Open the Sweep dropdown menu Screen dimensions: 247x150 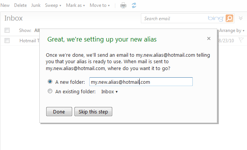tap(53, 5)
